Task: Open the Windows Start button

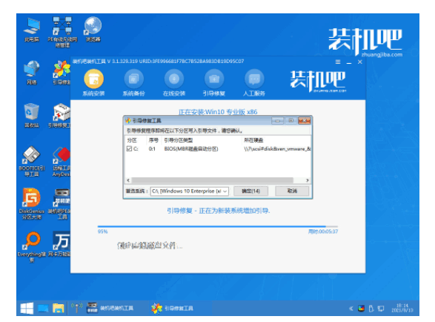Action: 27,308
